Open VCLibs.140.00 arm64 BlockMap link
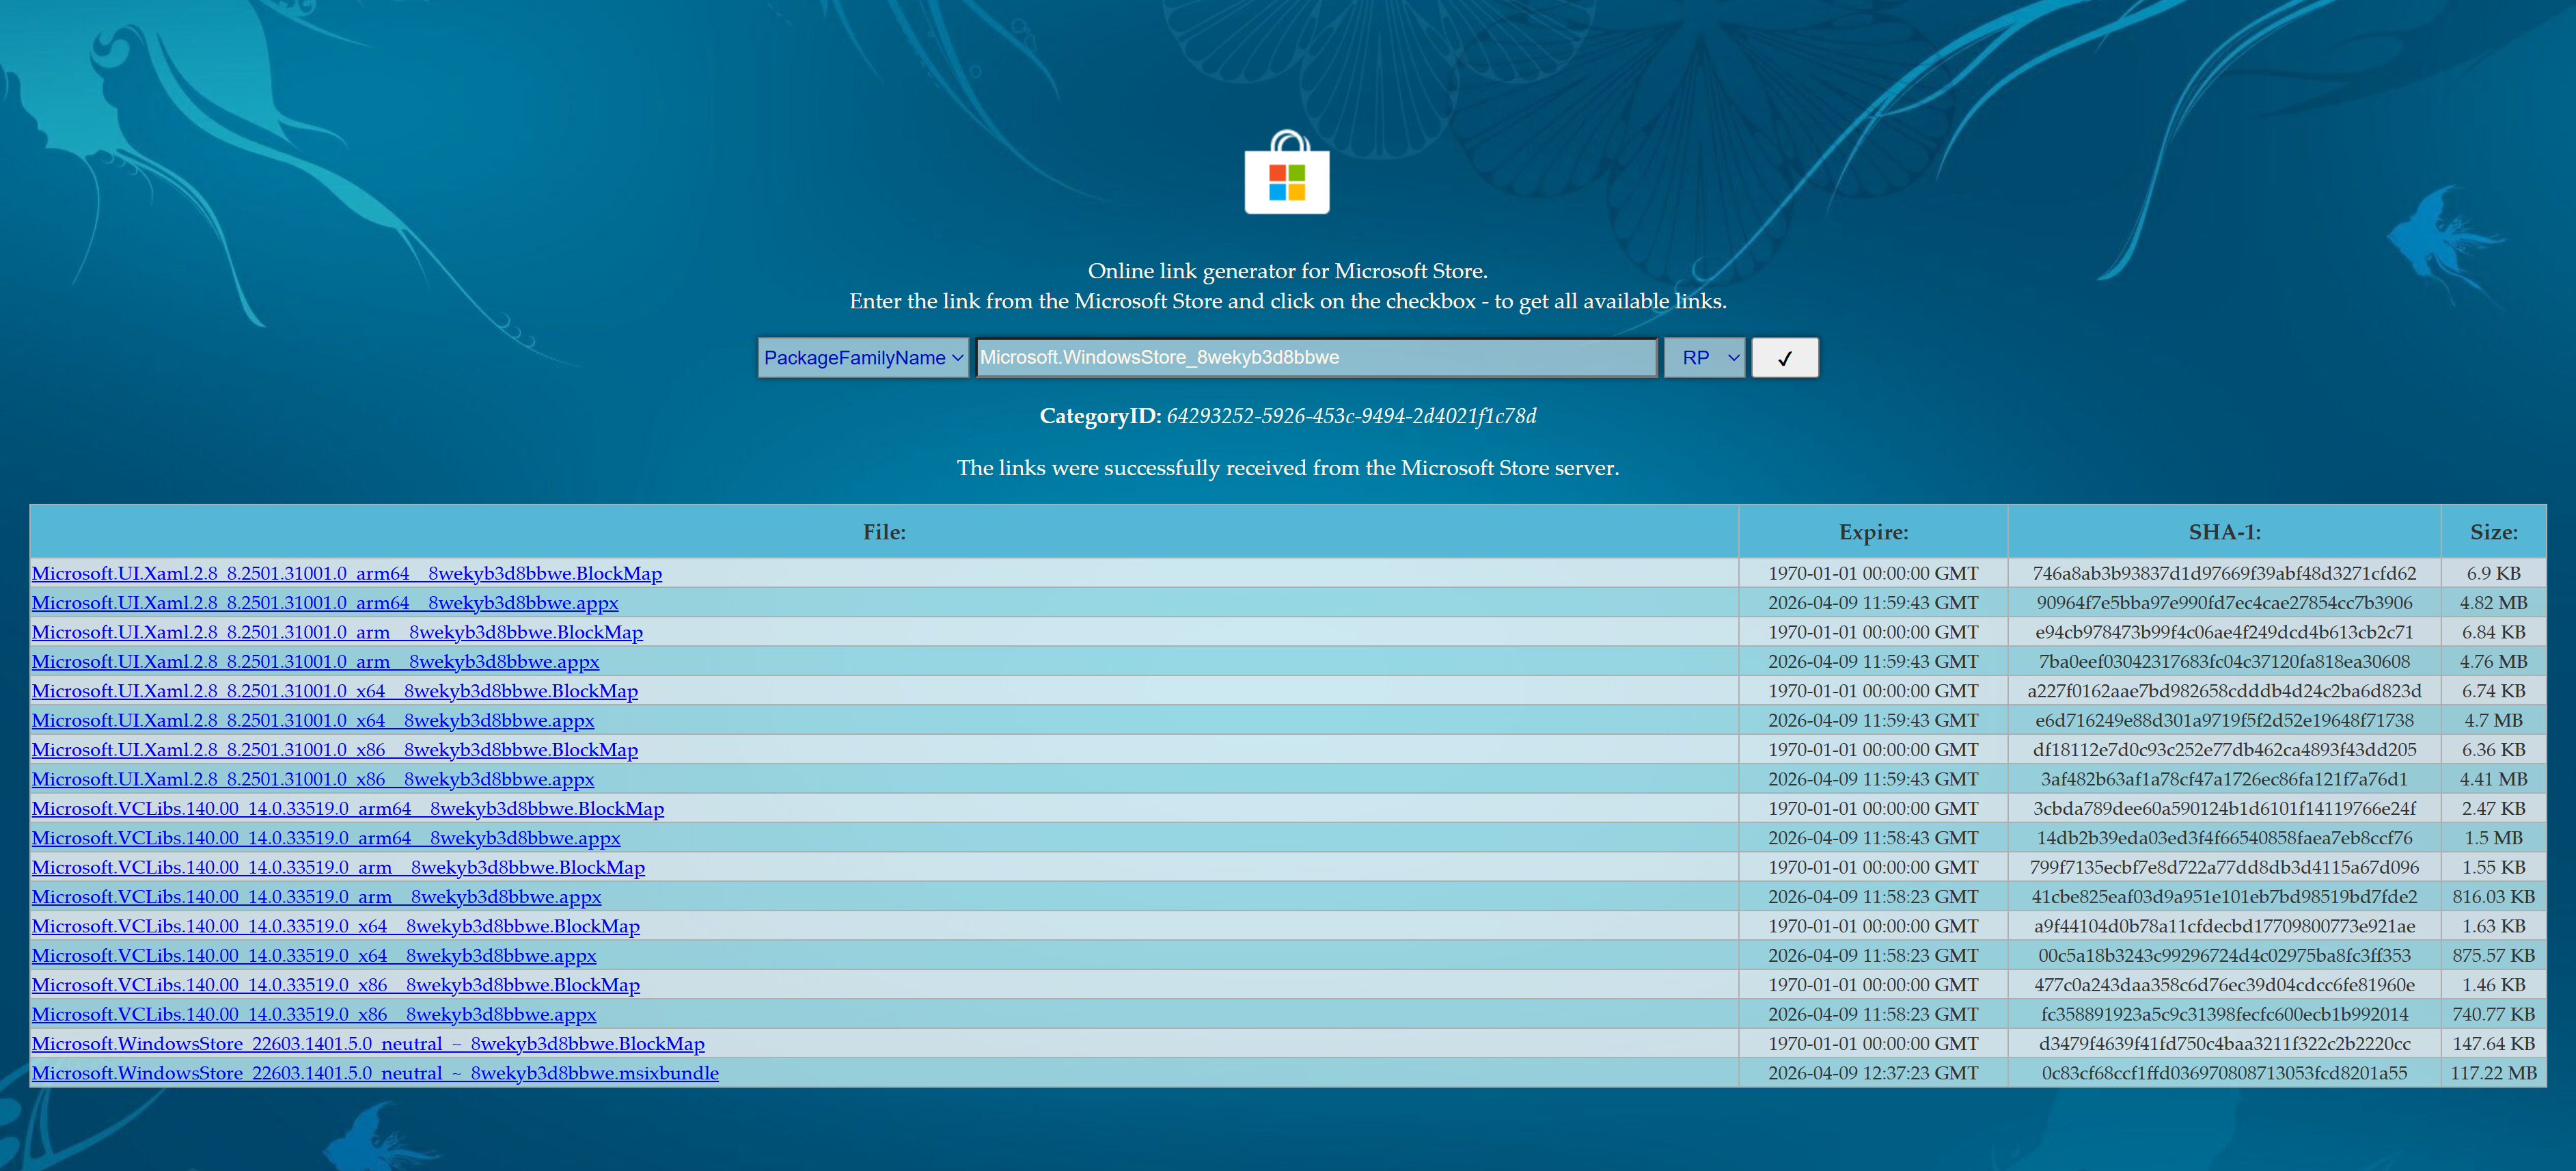The image size is (2576, 1171). [348, 809]
